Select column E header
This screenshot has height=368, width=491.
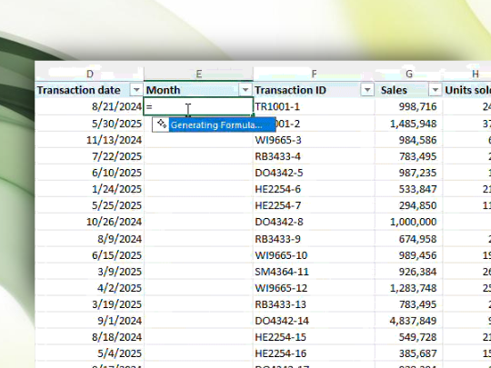point(198,74)
